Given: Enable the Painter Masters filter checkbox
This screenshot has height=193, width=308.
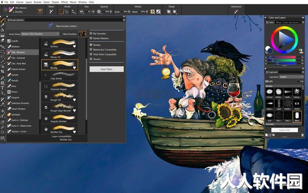Looking at the screenshot, I should point(91,38).
